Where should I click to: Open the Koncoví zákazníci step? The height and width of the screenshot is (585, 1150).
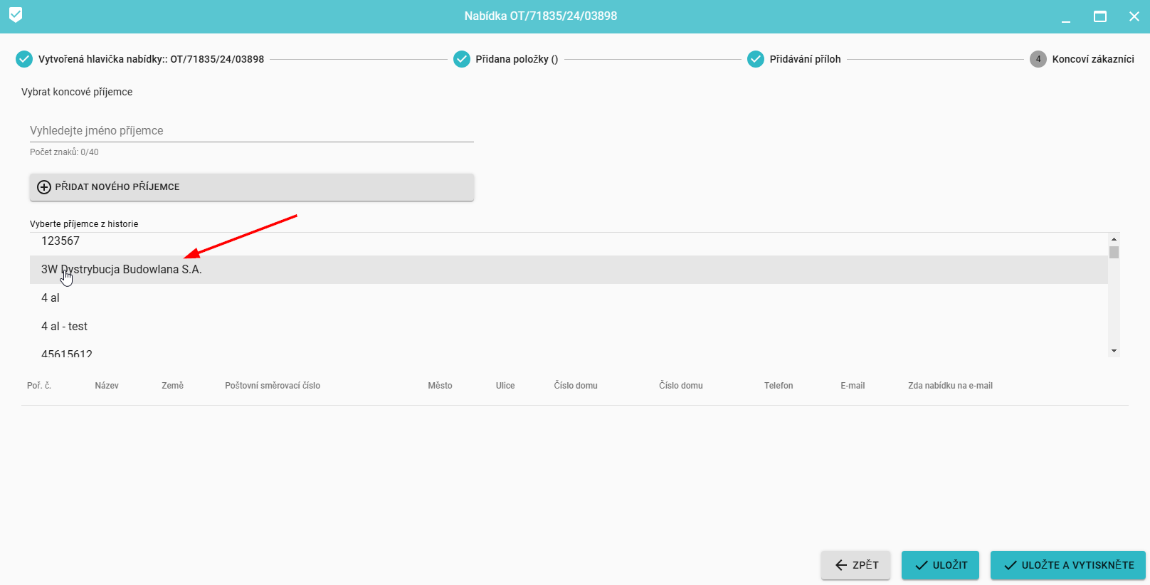[1092, 59]
